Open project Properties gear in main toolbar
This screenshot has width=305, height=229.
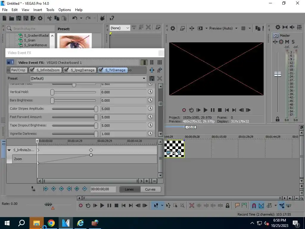pyautogui.click(x=40, y=18)
